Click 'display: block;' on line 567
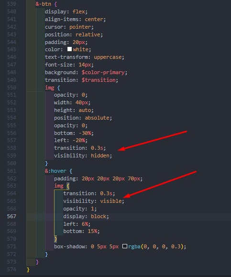231x277 pixels. [x=86, y=216]
